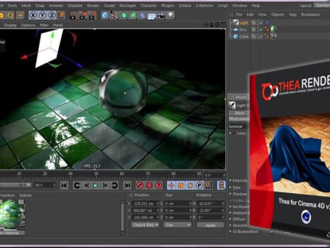Screen dimensions: 330x248
Task: Select the rotate tool in toolbar
Action: click(10, 15)
